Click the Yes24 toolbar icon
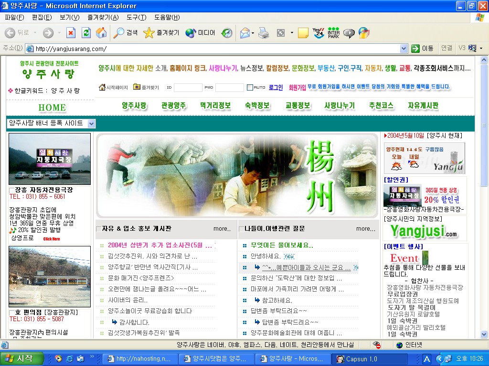The height and width of the screenshot is (366, 489). coord(318,33)
